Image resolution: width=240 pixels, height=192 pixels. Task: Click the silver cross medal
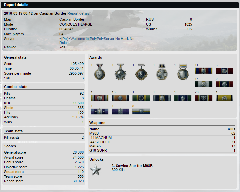pyautogui.click(x=162, y=72)
